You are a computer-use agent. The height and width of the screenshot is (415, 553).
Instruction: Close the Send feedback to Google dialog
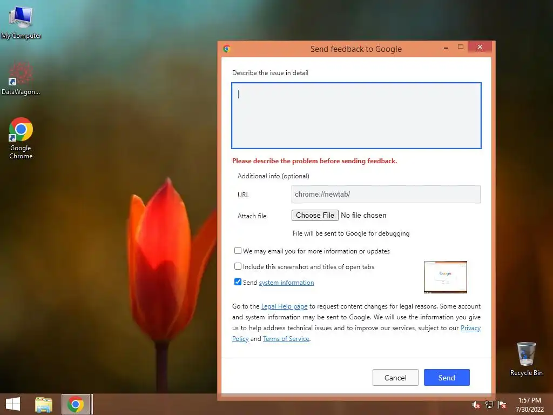click(480, 47)
